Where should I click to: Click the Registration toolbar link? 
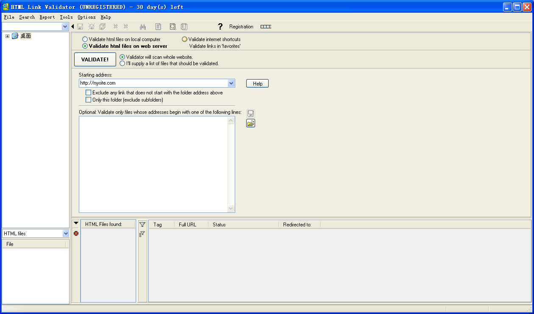(x=241, y=27)
